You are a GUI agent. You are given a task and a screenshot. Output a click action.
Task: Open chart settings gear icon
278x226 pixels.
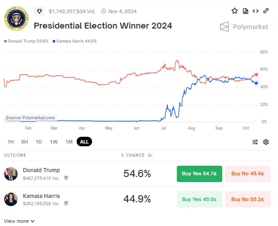tap(266, 142)
